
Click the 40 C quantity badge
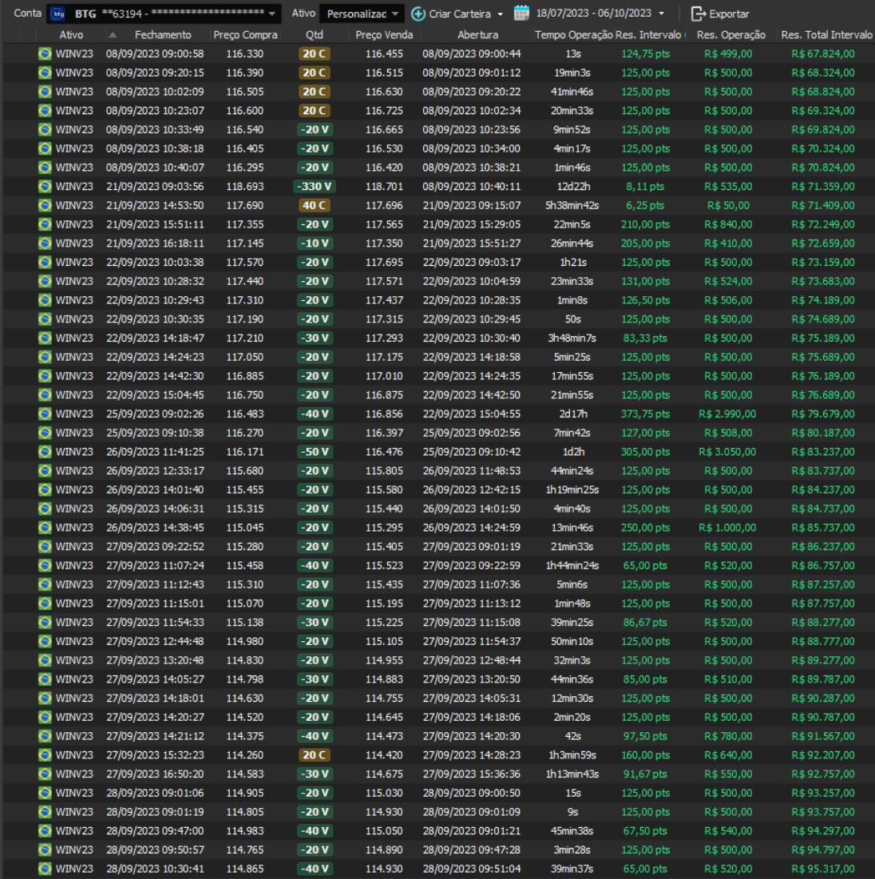(x=314, y=205)
